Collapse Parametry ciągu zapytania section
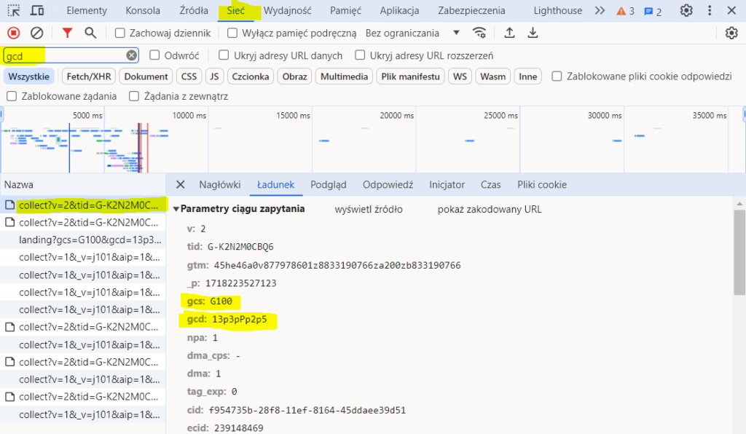This screenshot has width=746, height=434. tap(176, 209)
